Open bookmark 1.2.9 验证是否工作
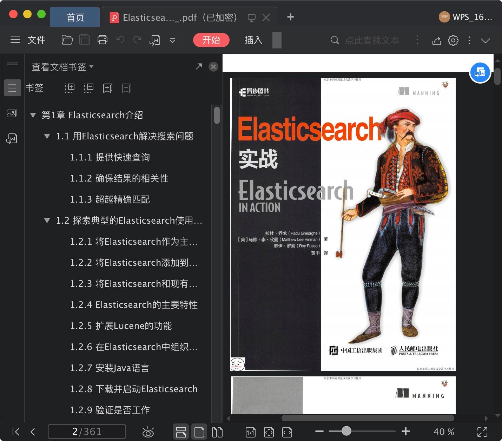The height and width of the screenshot is (441, 502). pos(110,410)
